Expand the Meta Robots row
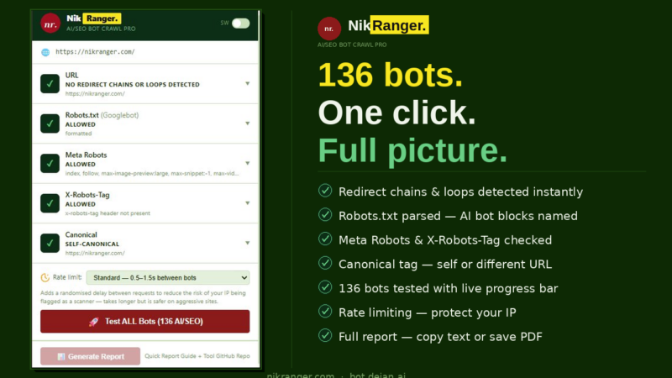The height and width of the screenshot is (378, 672). pos(247,163)
